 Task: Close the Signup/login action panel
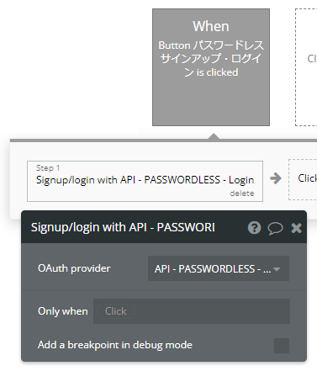click(x=296, y=228)
